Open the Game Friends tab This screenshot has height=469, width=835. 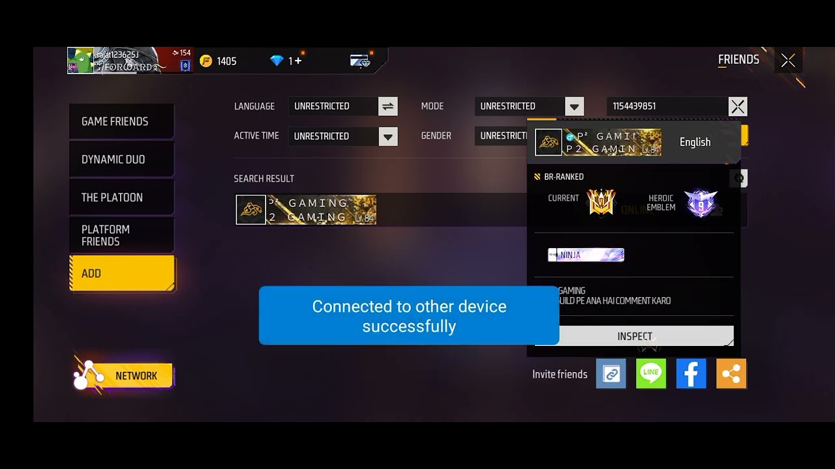[121, 121]
